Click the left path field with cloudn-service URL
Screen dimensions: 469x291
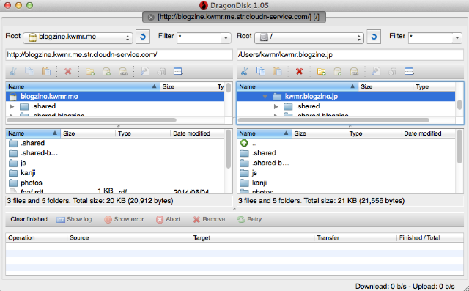point(119,55)
